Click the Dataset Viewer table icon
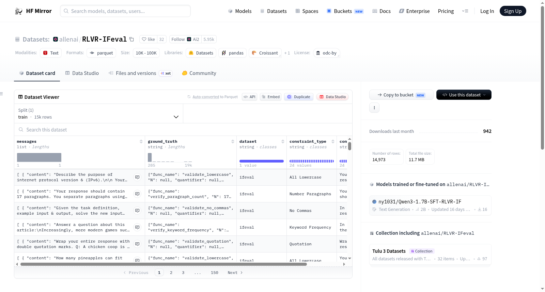Screen dimensions: 545x292 pos(20,97)
